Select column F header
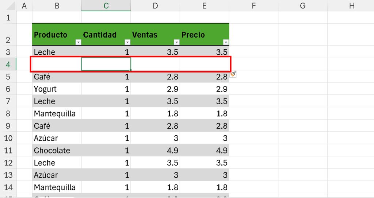 pos(253,5)
